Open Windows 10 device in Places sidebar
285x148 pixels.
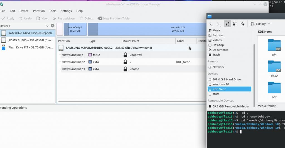pos(221,84)
